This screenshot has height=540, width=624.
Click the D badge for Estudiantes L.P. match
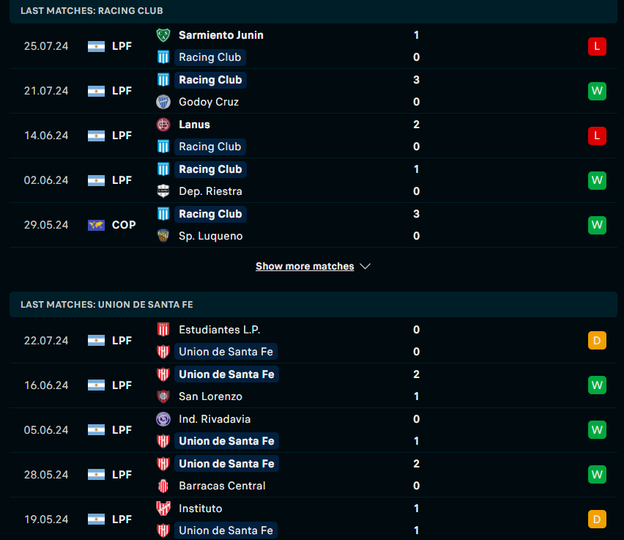click(597, 341)
